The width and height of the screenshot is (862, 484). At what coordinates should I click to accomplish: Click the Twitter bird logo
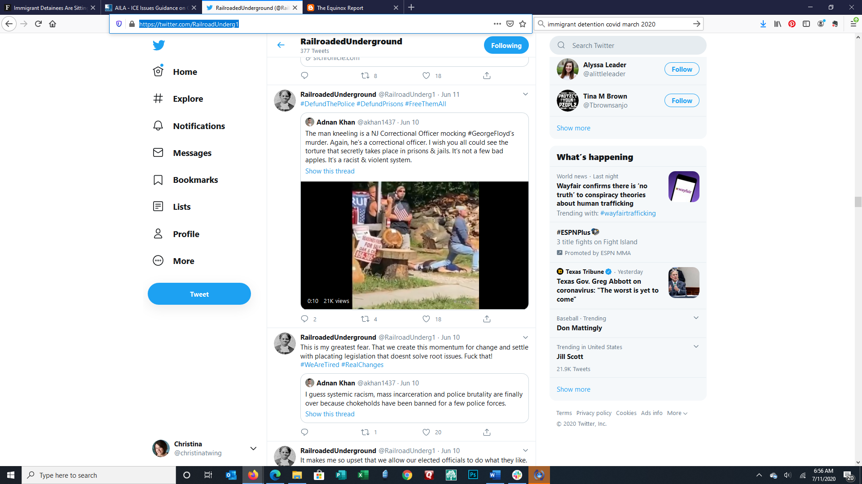158,45
